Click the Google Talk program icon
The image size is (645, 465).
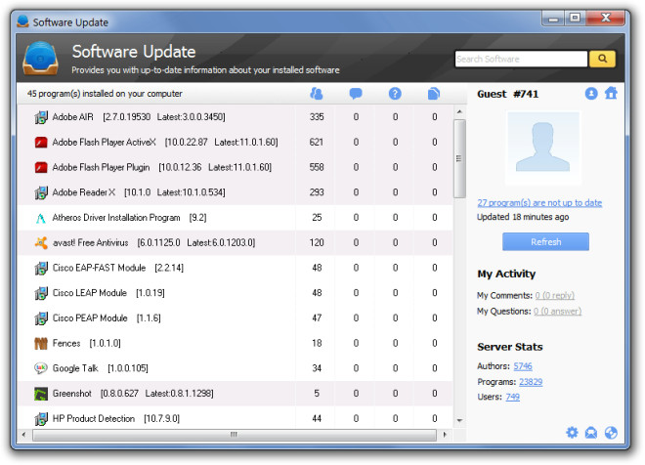coord(41,368)
